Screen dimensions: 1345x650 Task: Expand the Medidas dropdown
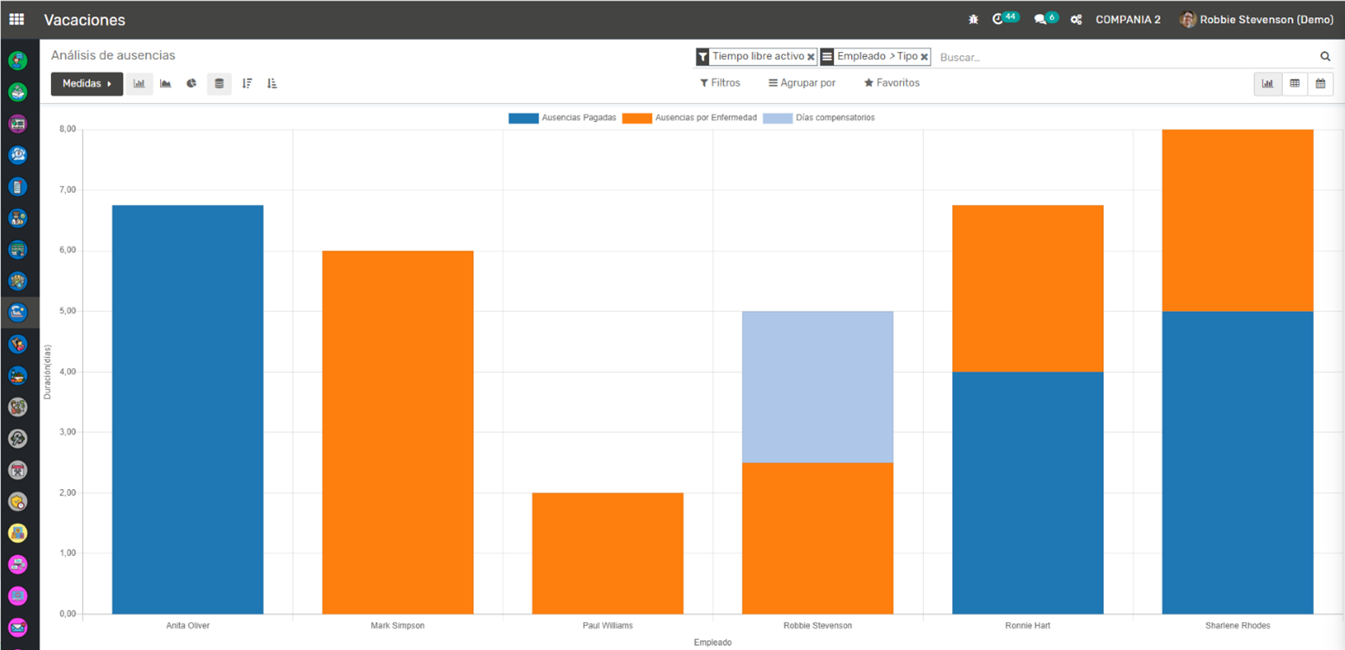click(x=87, y=84)
